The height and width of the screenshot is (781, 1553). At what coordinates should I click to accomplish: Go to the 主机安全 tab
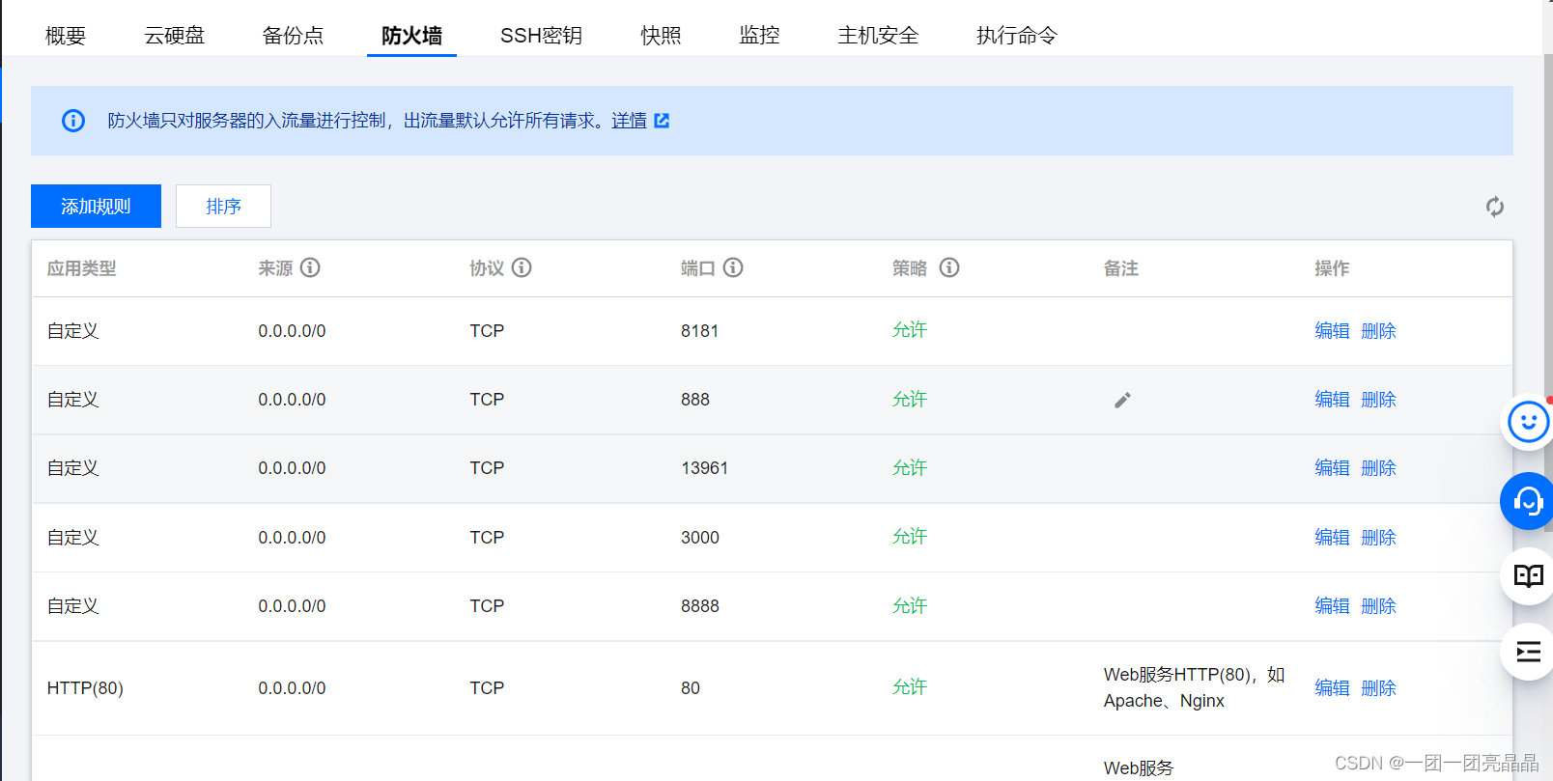(x=878, y=36)
